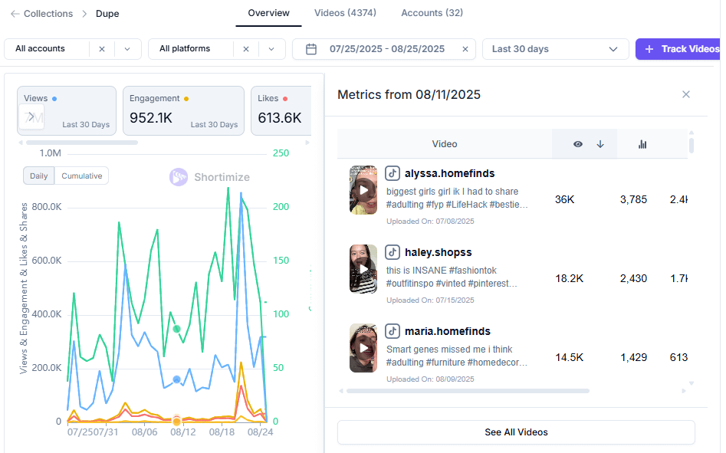Click the sort descending arrow in table header
This screenshot has height=453, width=726.
600,144
